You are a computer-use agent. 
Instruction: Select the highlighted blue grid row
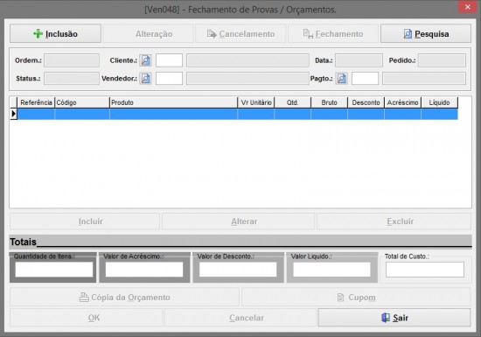(x=237, y=114)
